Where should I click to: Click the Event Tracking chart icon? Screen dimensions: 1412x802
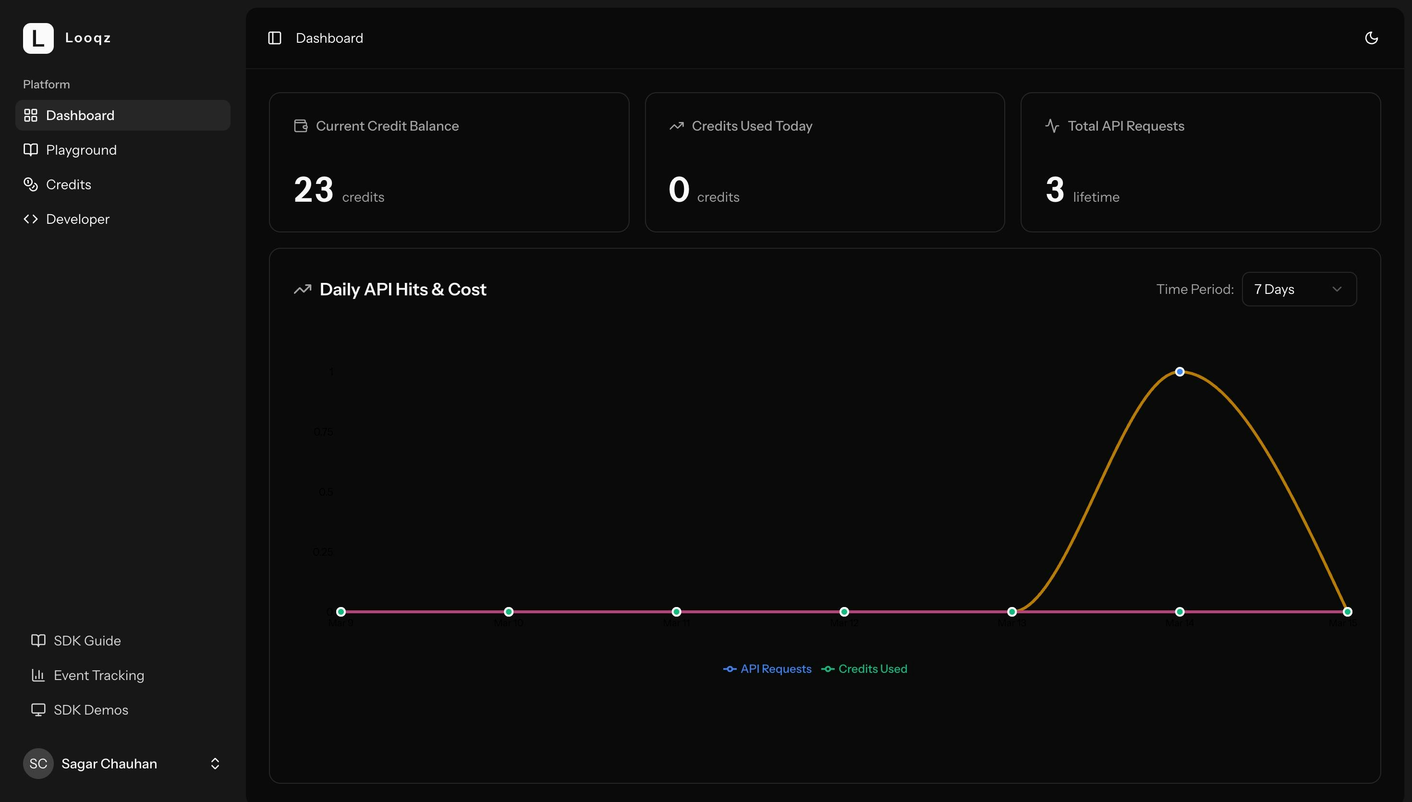click(38, 675)
